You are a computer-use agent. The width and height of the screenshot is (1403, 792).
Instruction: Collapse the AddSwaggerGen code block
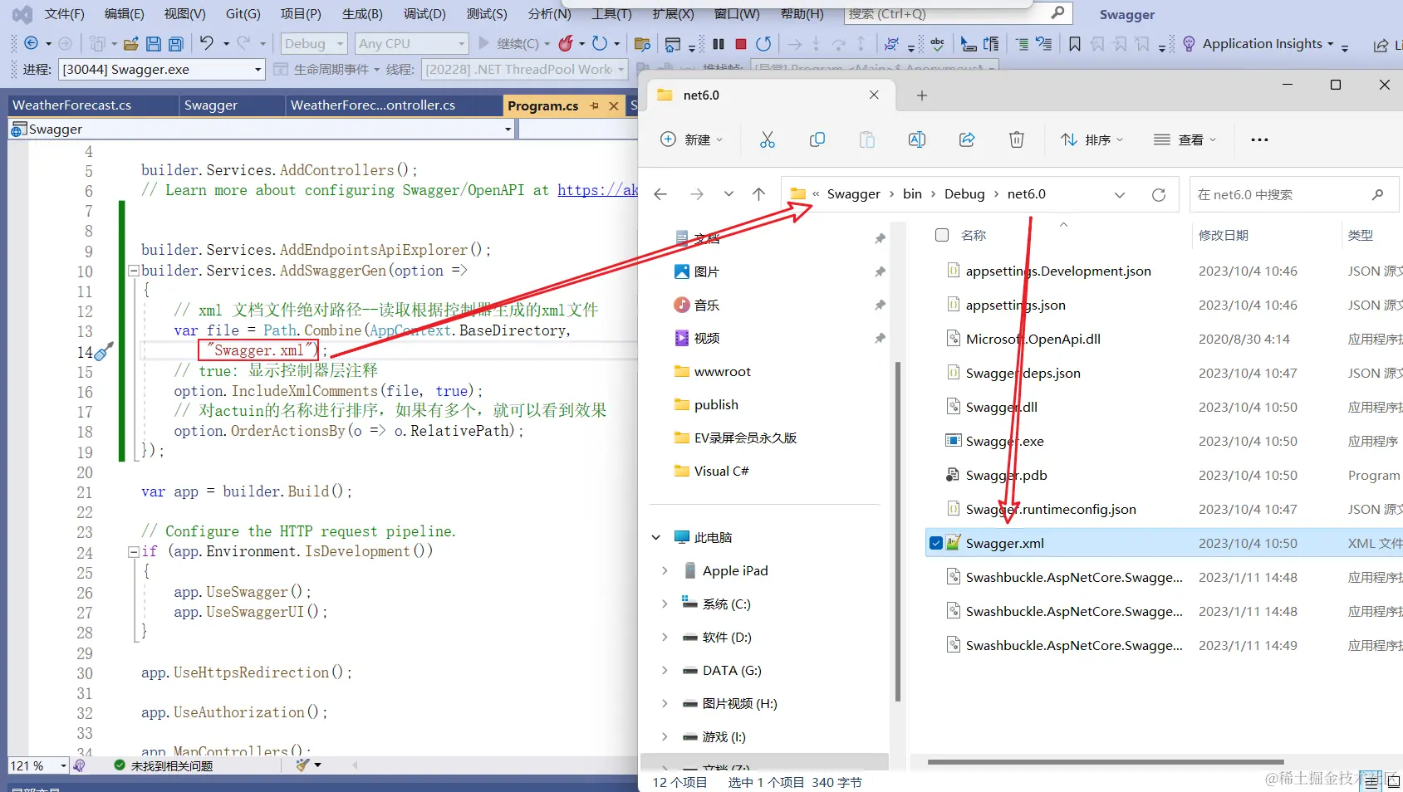133,271
